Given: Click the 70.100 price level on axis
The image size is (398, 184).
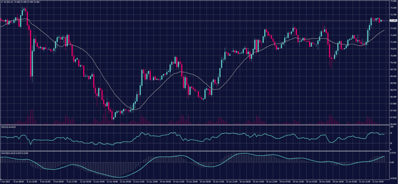Looking at the screenshot, I should pos(393,62).
